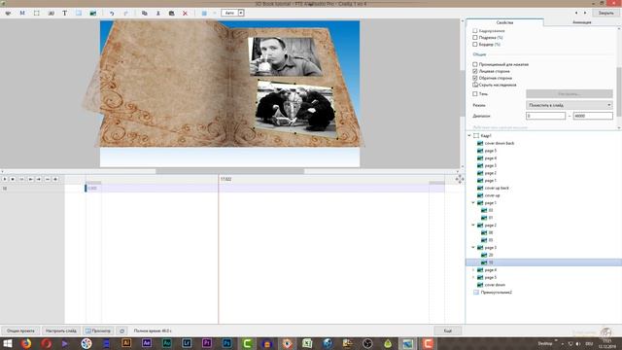
Task: Open Windows Start menu
Action: (x=7, y=343)
